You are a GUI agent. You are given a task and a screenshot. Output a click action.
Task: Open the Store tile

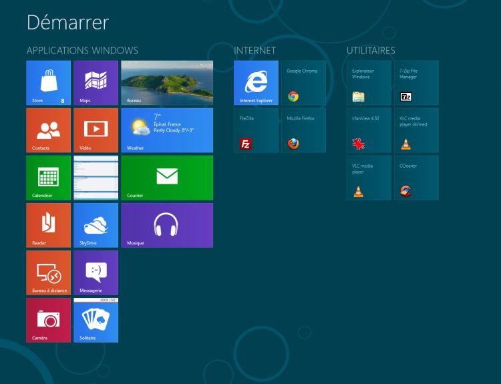click(49, 83)
